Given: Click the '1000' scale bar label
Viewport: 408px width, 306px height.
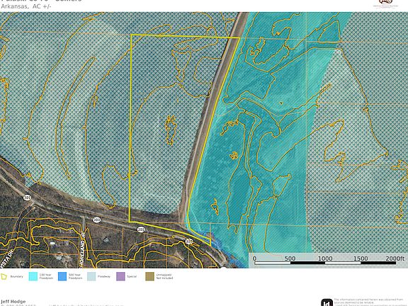Looking at the screenshot, I should 325,259.
